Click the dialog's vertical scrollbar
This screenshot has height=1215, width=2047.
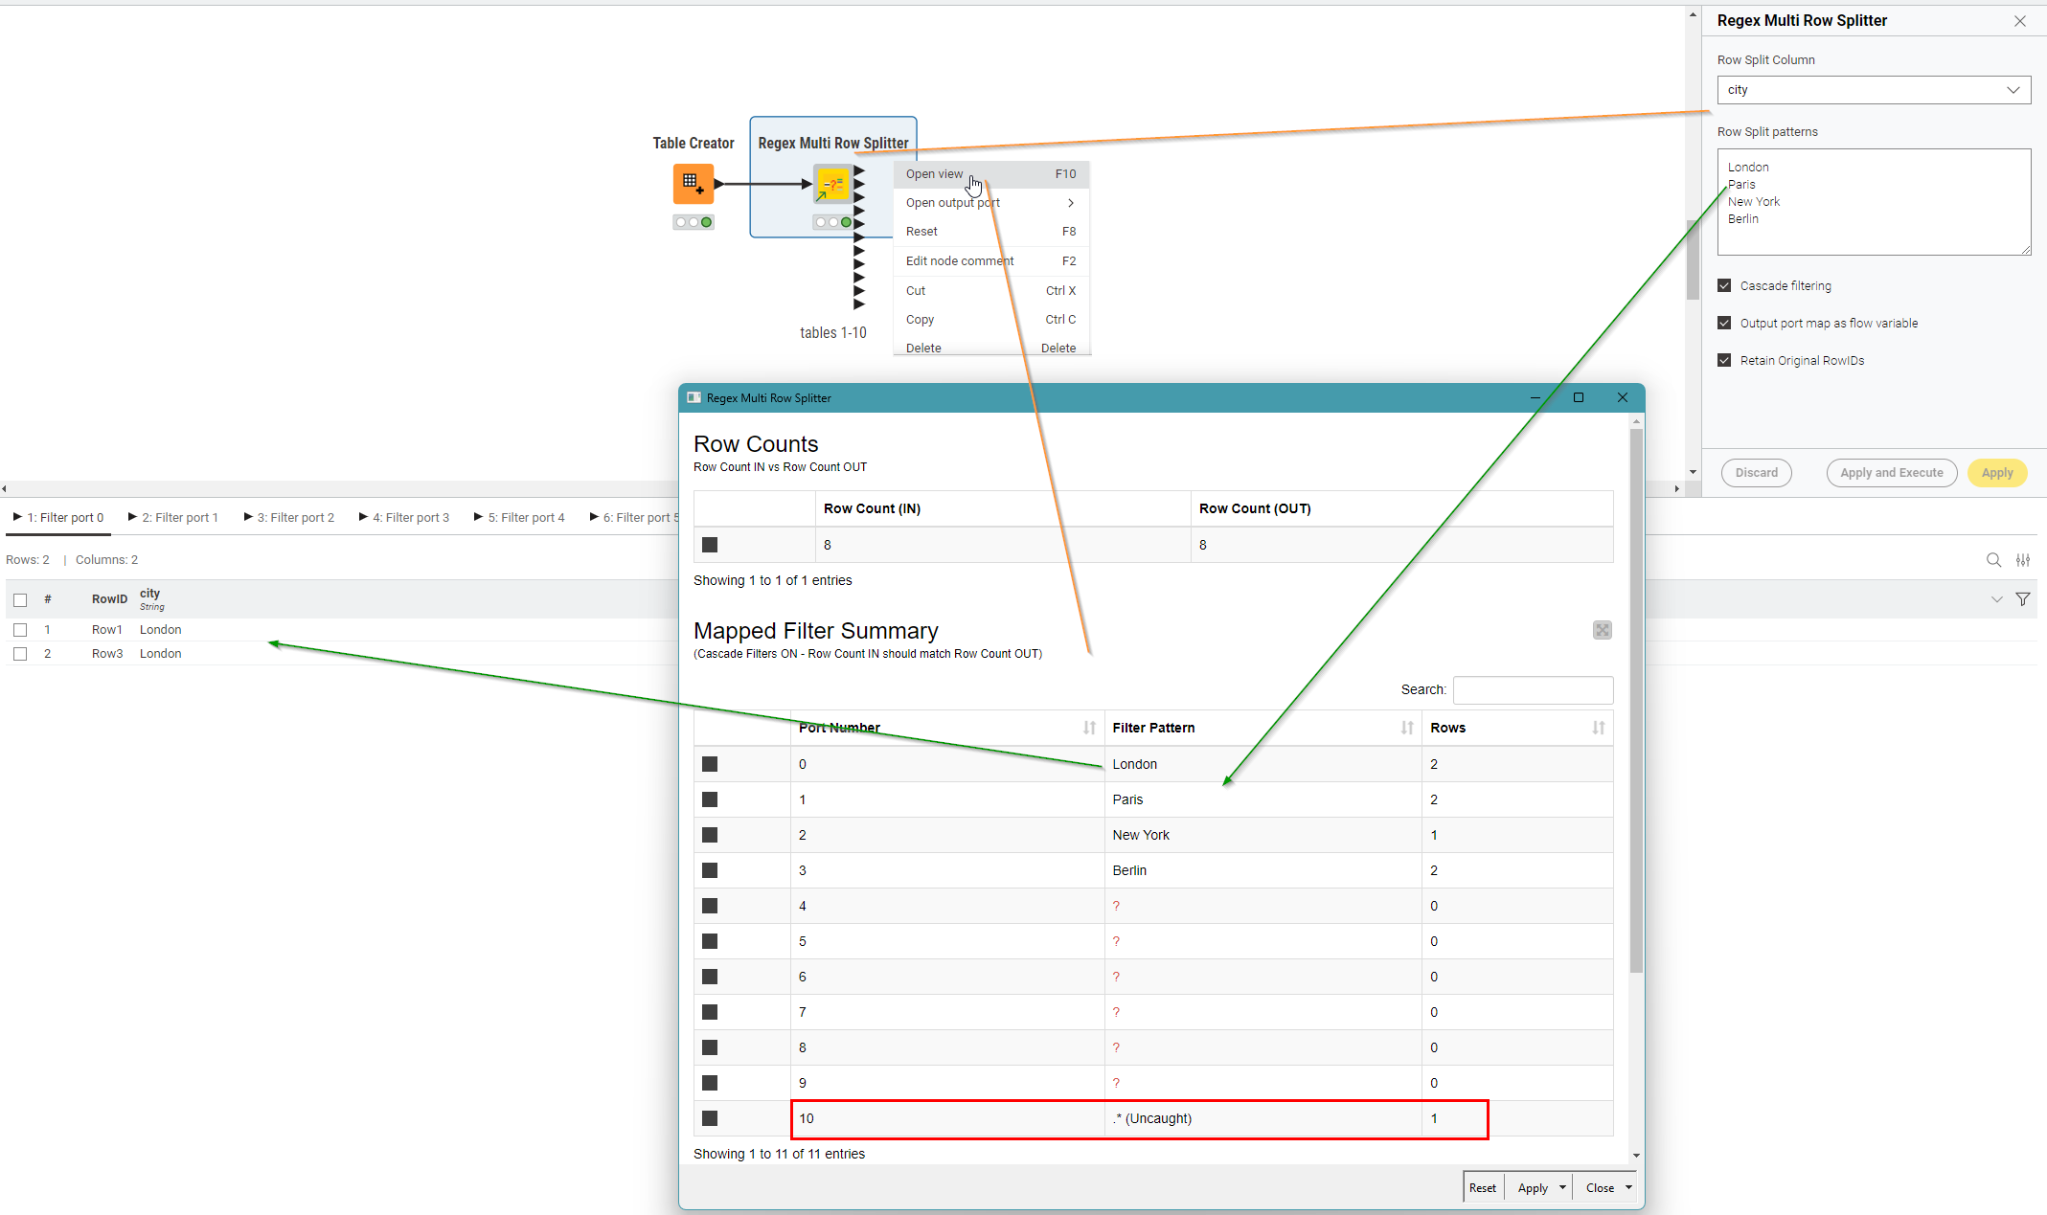1636,699
